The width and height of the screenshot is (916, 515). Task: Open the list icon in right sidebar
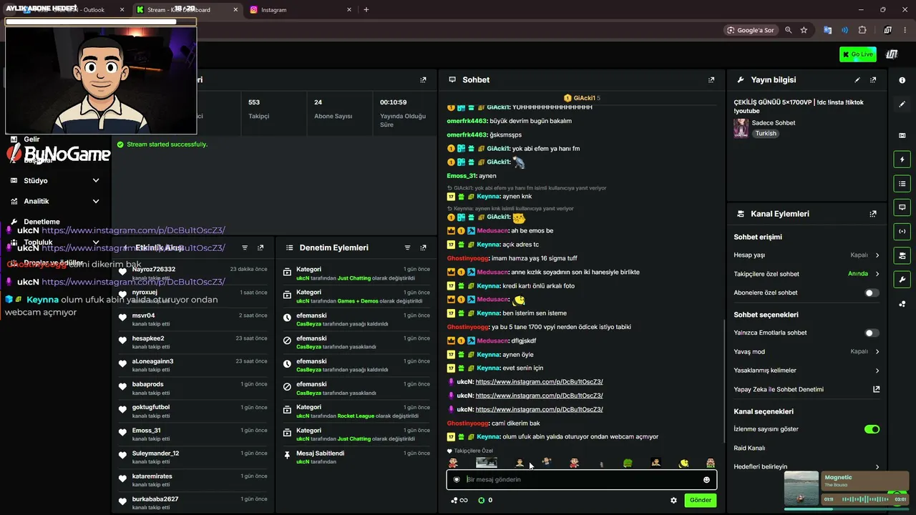[x=902, y=184]
